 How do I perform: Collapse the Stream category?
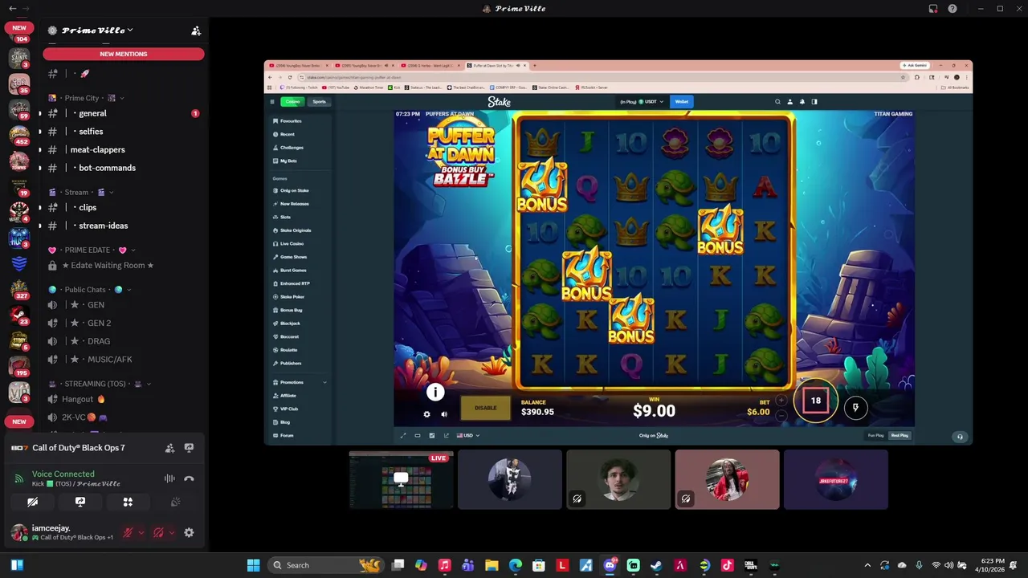pyautogui.click(x=80, y=193)
